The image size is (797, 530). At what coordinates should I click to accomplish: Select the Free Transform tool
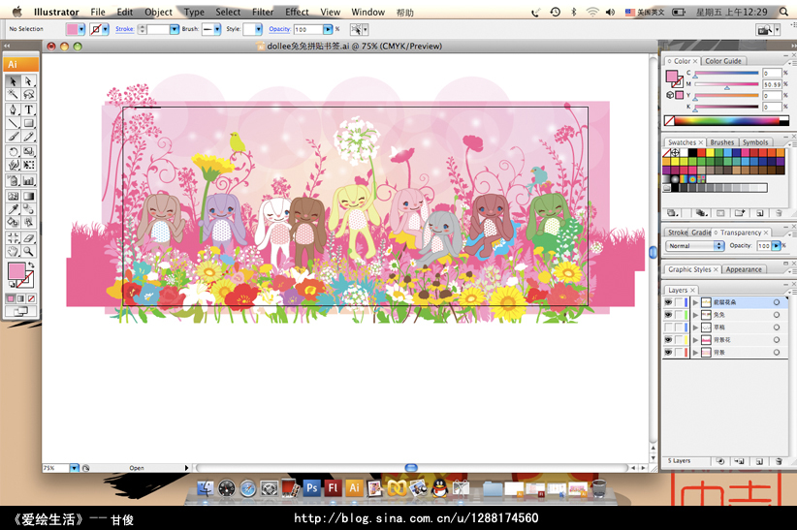[x=29, y=165]
